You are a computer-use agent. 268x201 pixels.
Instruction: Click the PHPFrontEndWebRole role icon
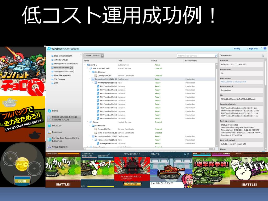96,83
